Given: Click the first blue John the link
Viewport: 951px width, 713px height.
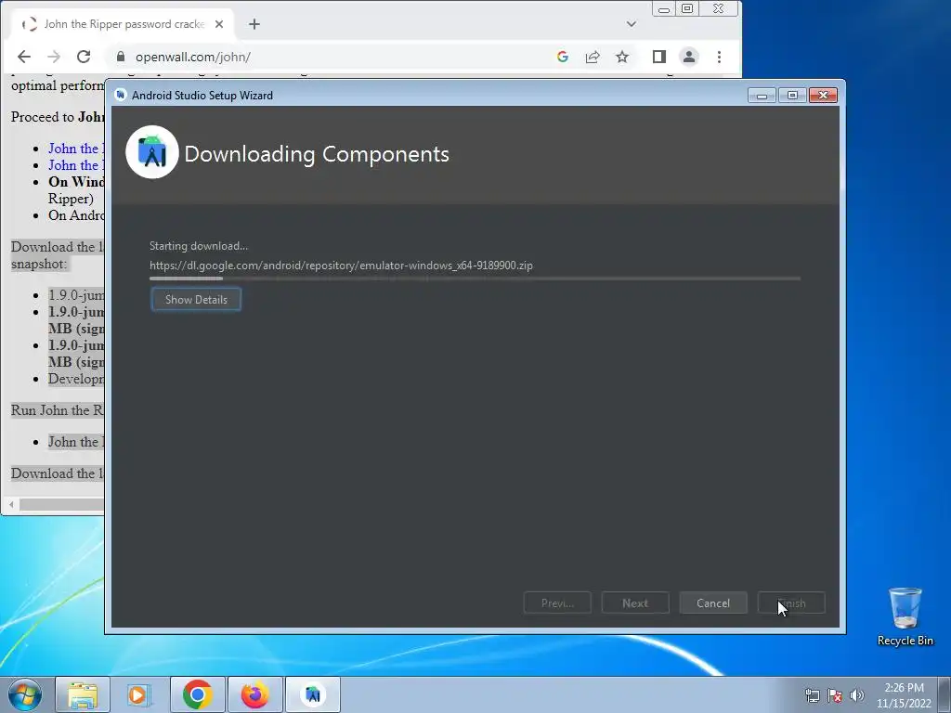Looking at the screenshot, I should [x=76, y=149].
